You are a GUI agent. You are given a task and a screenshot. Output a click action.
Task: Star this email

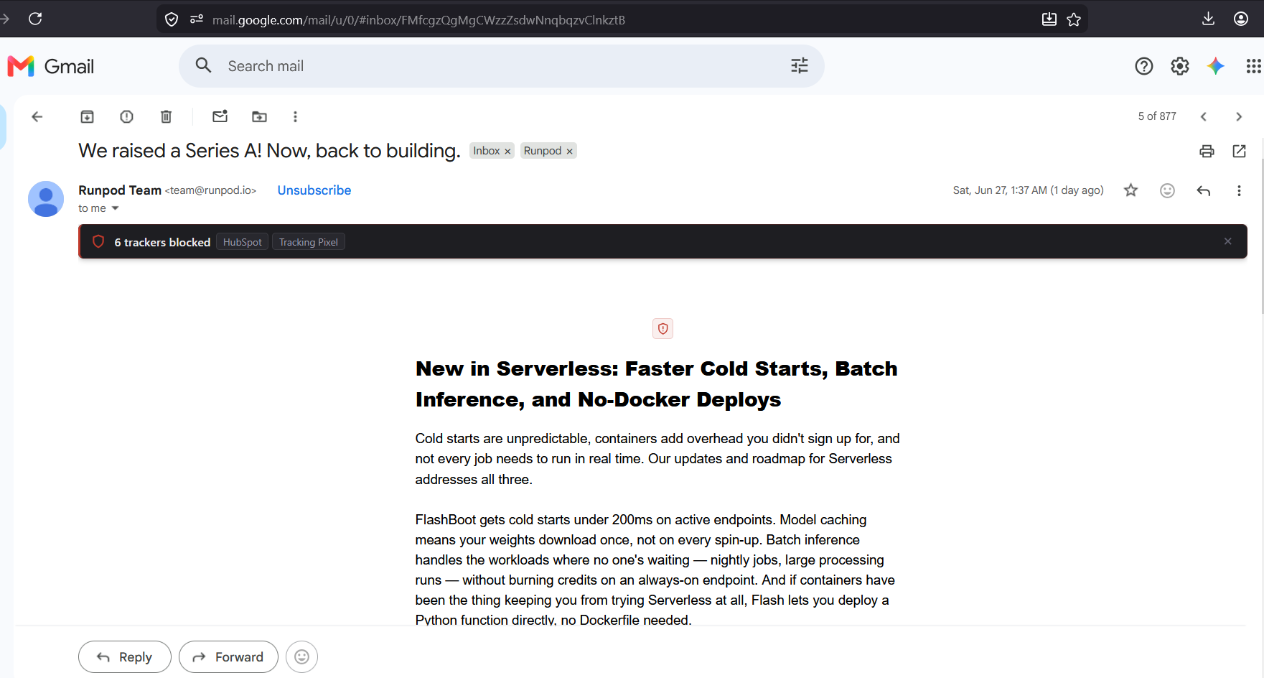1131,190
